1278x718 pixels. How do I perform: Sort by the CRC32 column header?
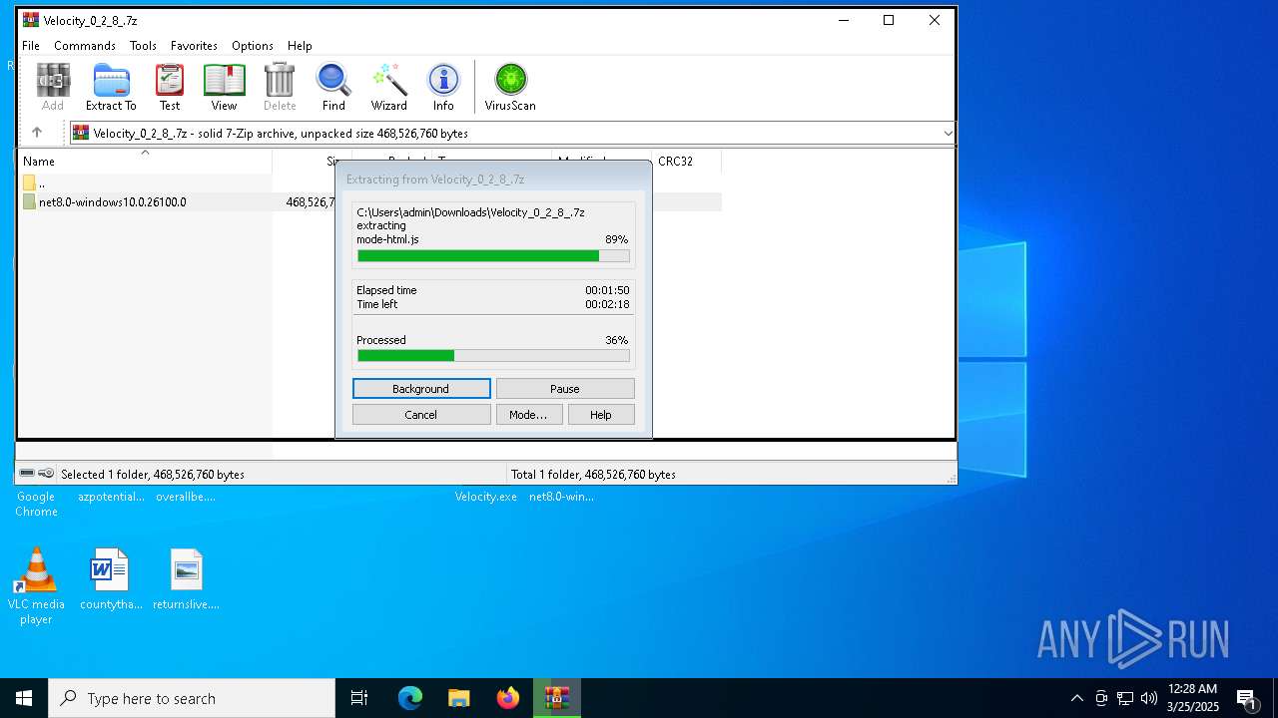coord(686,161)
